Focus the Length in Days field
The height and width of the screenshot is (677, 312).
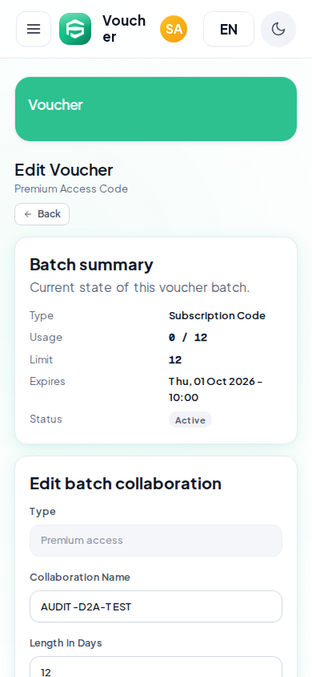pyautogui.click(x=156, y=667)
